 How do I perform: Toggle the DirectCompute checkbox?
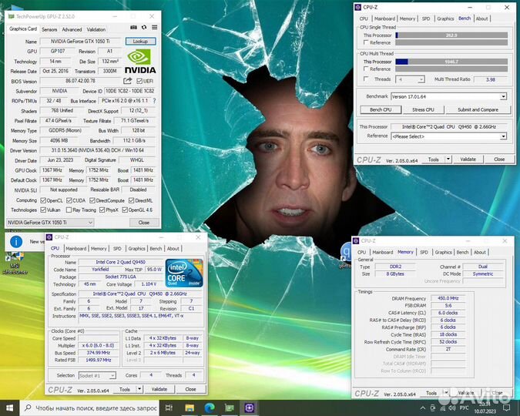[x=92, y=200]
